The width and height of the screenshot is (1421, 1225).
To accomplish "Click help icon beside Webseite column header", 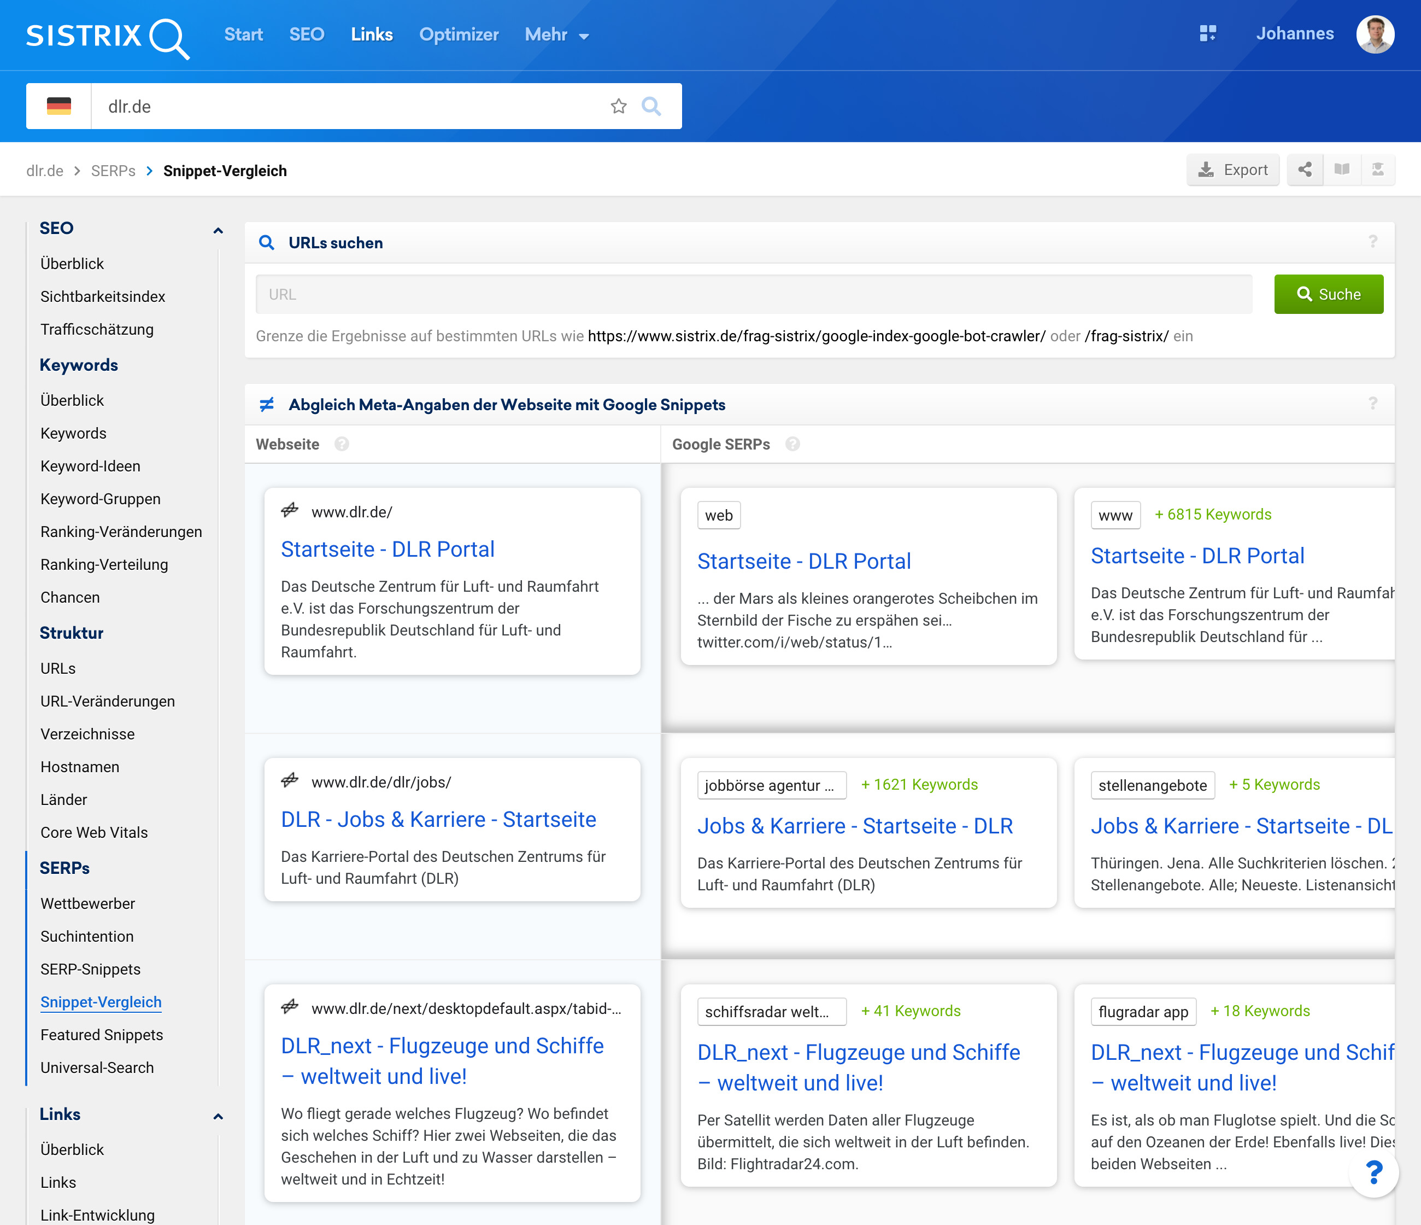I will [x=342, y=444].
